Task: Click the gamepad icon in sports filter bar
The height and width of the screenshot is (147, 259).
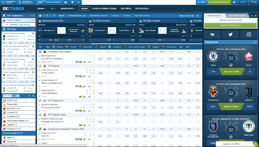Action: tap(188, 47)
